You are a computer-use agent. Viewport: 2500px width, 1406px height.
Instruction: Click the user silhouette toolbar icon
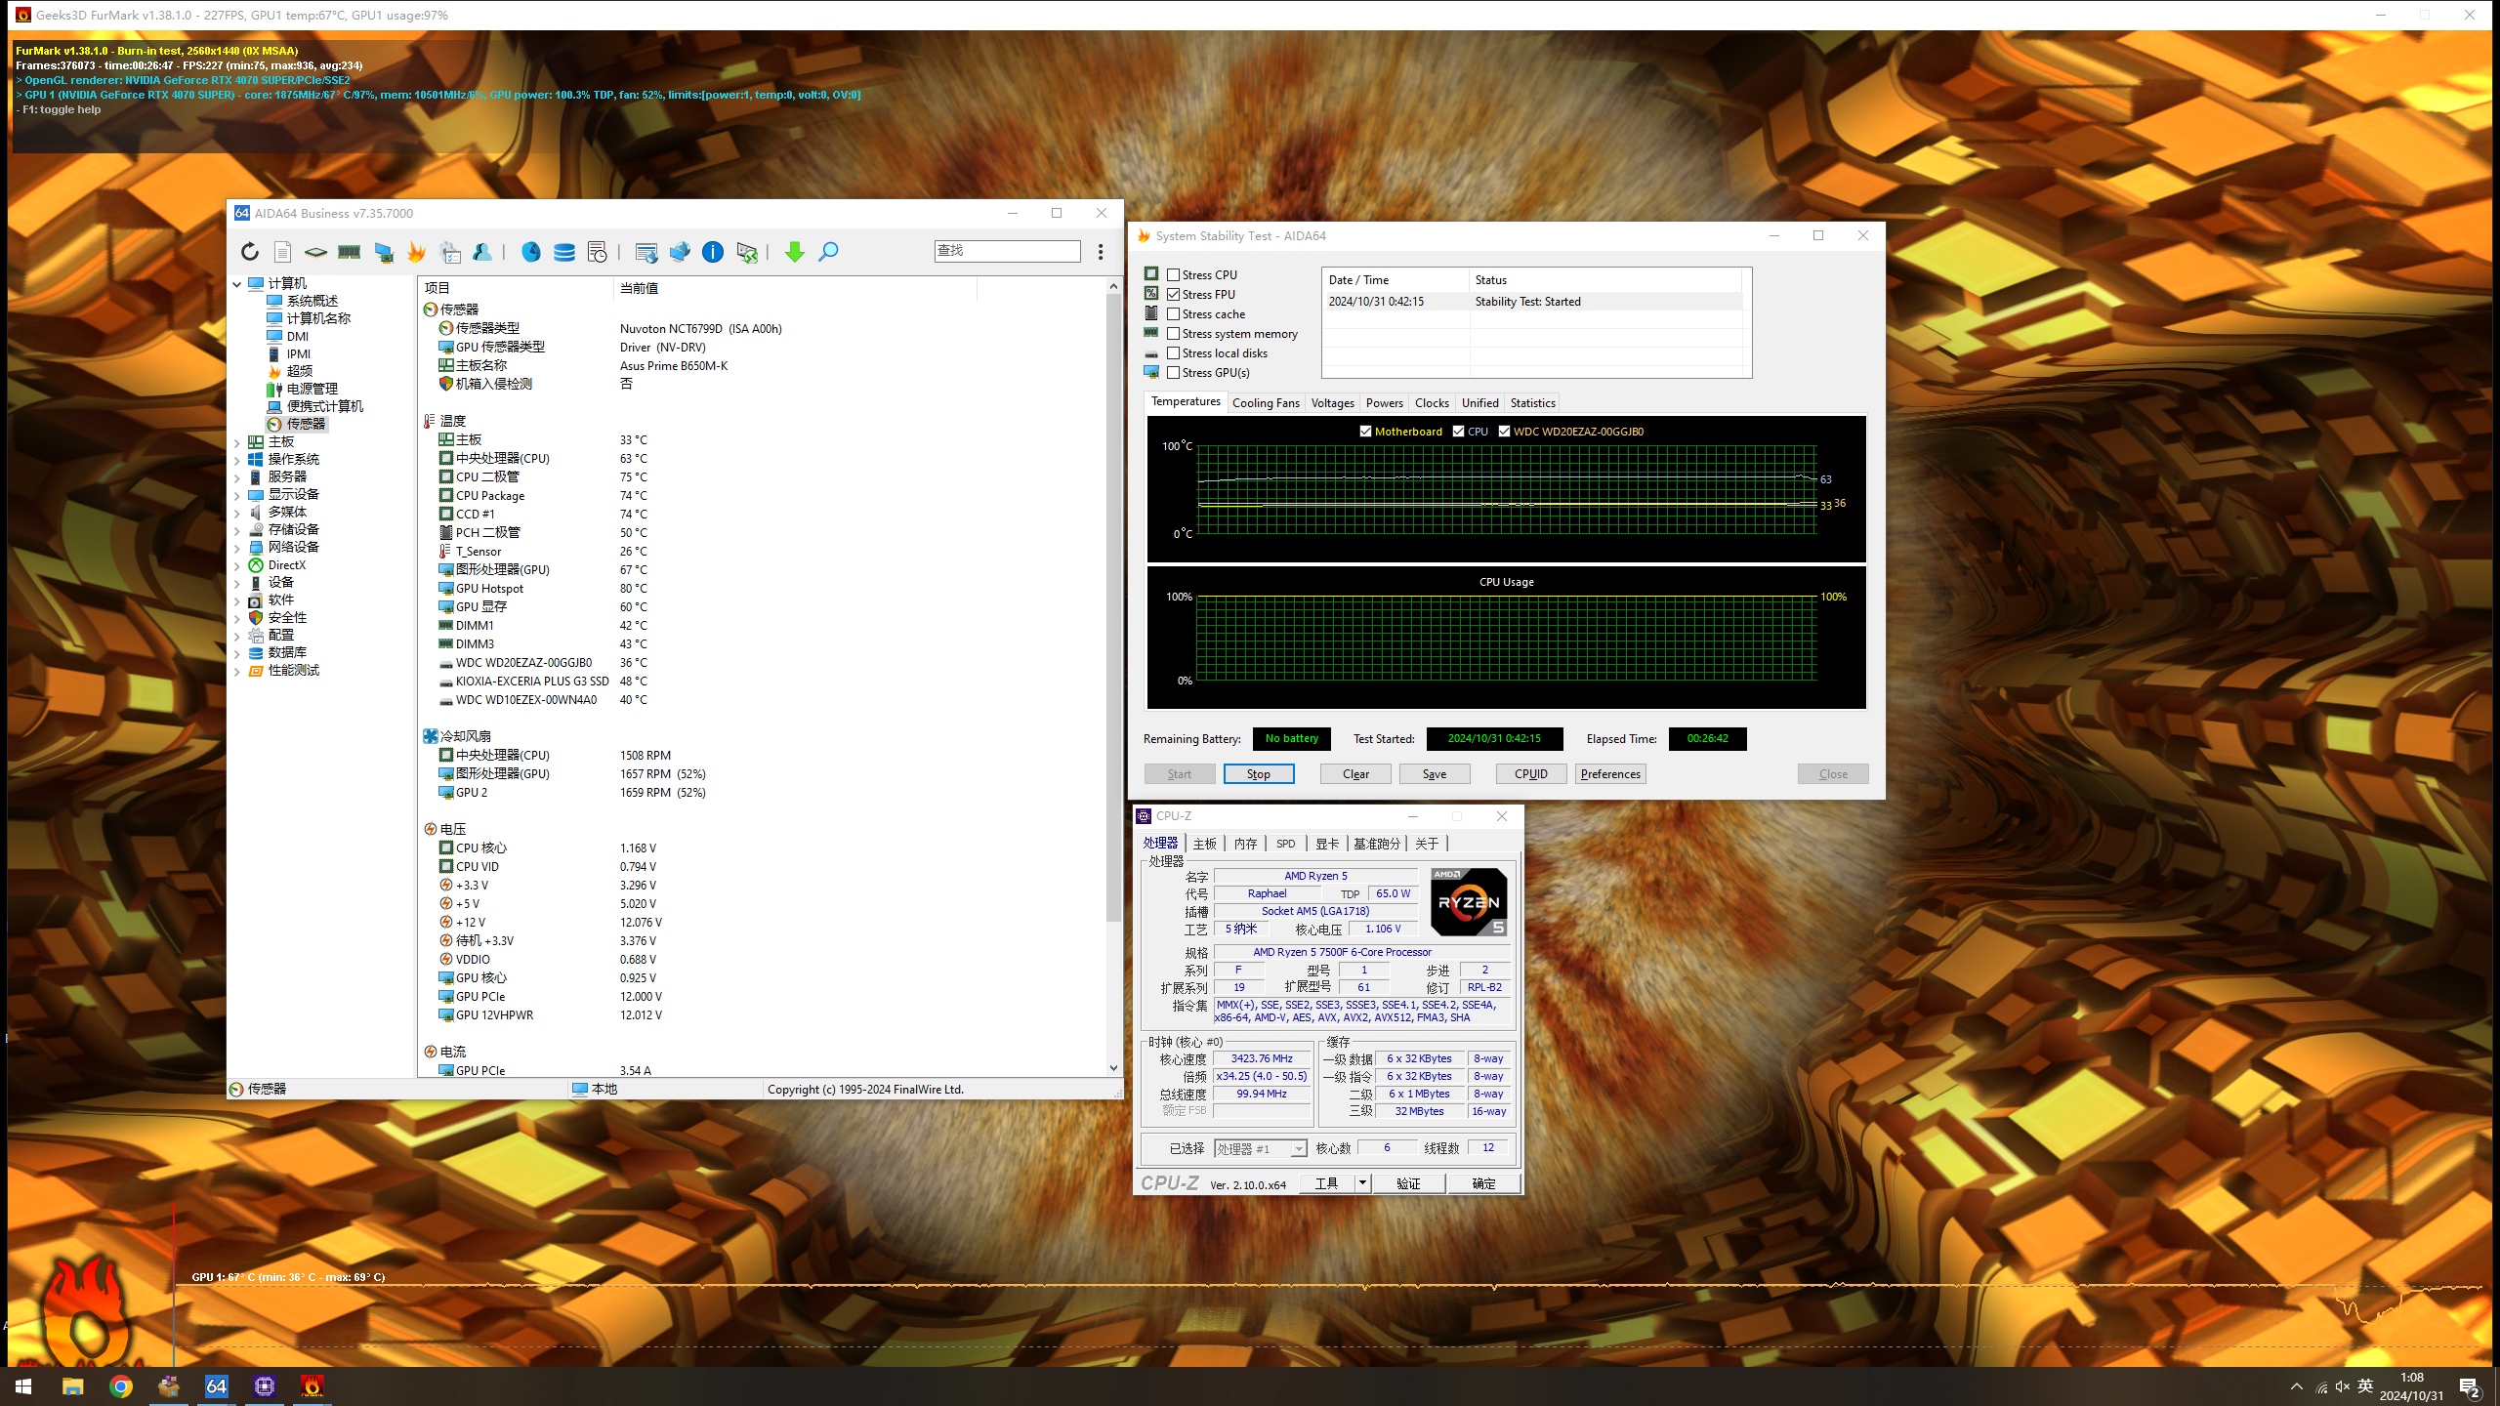coord(482,252)
